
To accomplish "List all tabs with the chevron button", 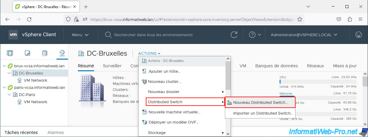I will coord(308,7).
